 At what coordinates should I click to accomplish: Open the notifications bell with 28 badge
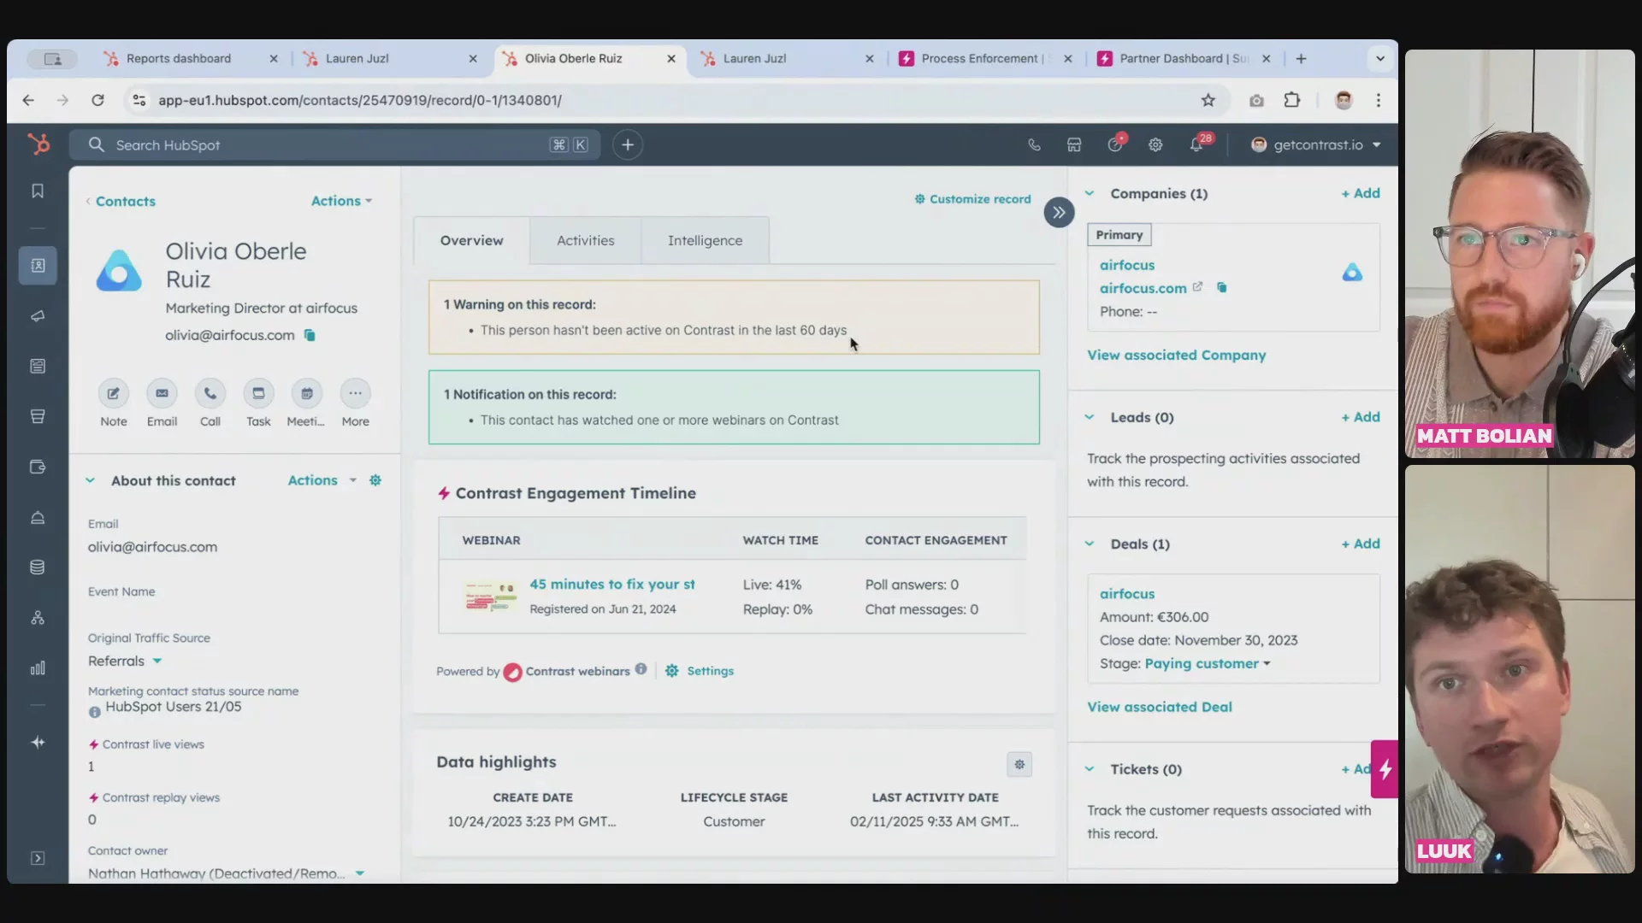[x=1196, y=145]
